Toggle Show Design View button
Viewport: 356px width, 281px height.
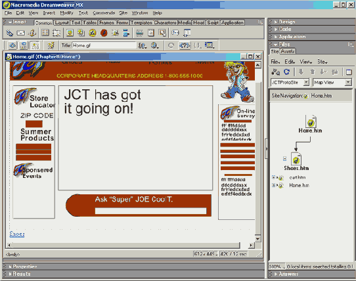[35, 45]
